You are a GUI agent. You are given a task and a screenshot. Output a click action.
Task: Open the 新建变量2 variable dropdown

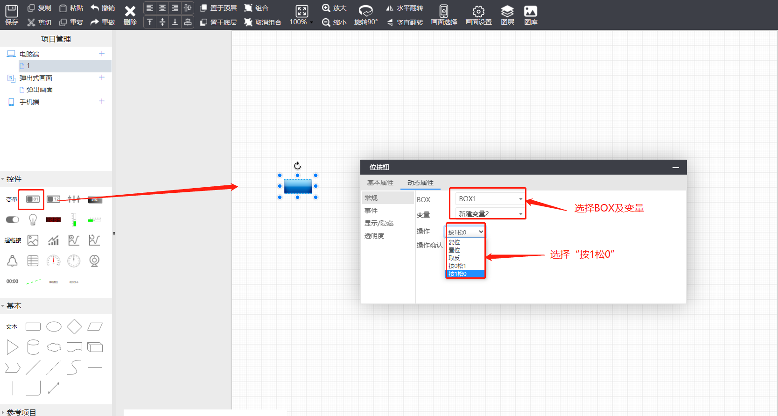(x=490, y=213)
